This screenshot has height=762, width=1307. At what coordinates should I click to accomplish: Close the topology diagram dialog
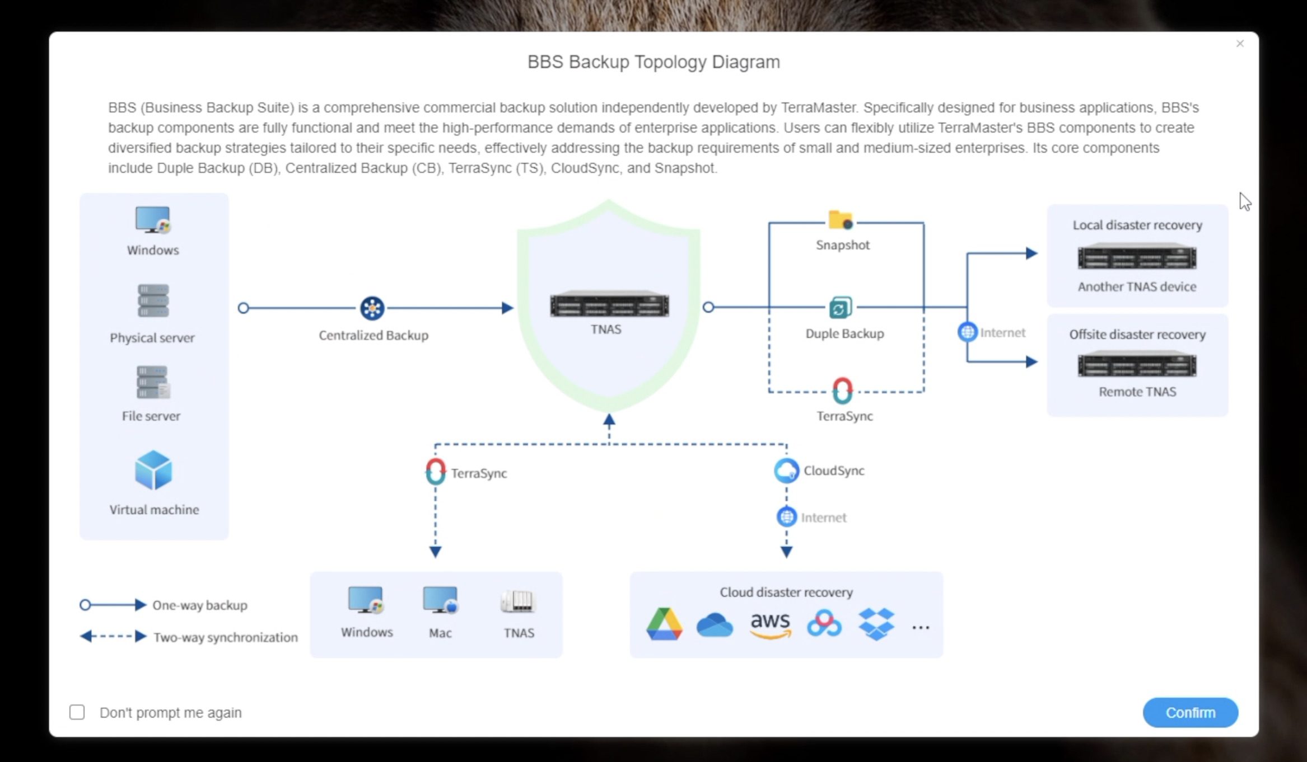coord(1240,44)
